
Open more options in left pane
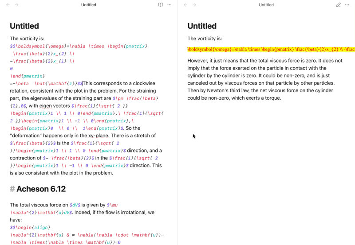coord(170,5)
